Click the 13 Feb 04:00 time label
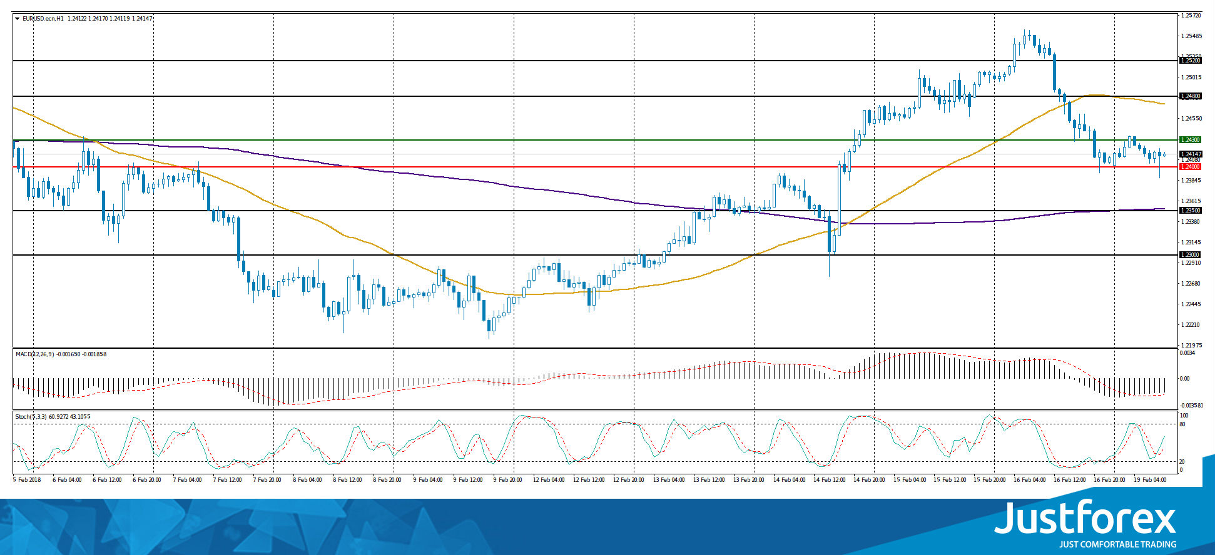 669,480
